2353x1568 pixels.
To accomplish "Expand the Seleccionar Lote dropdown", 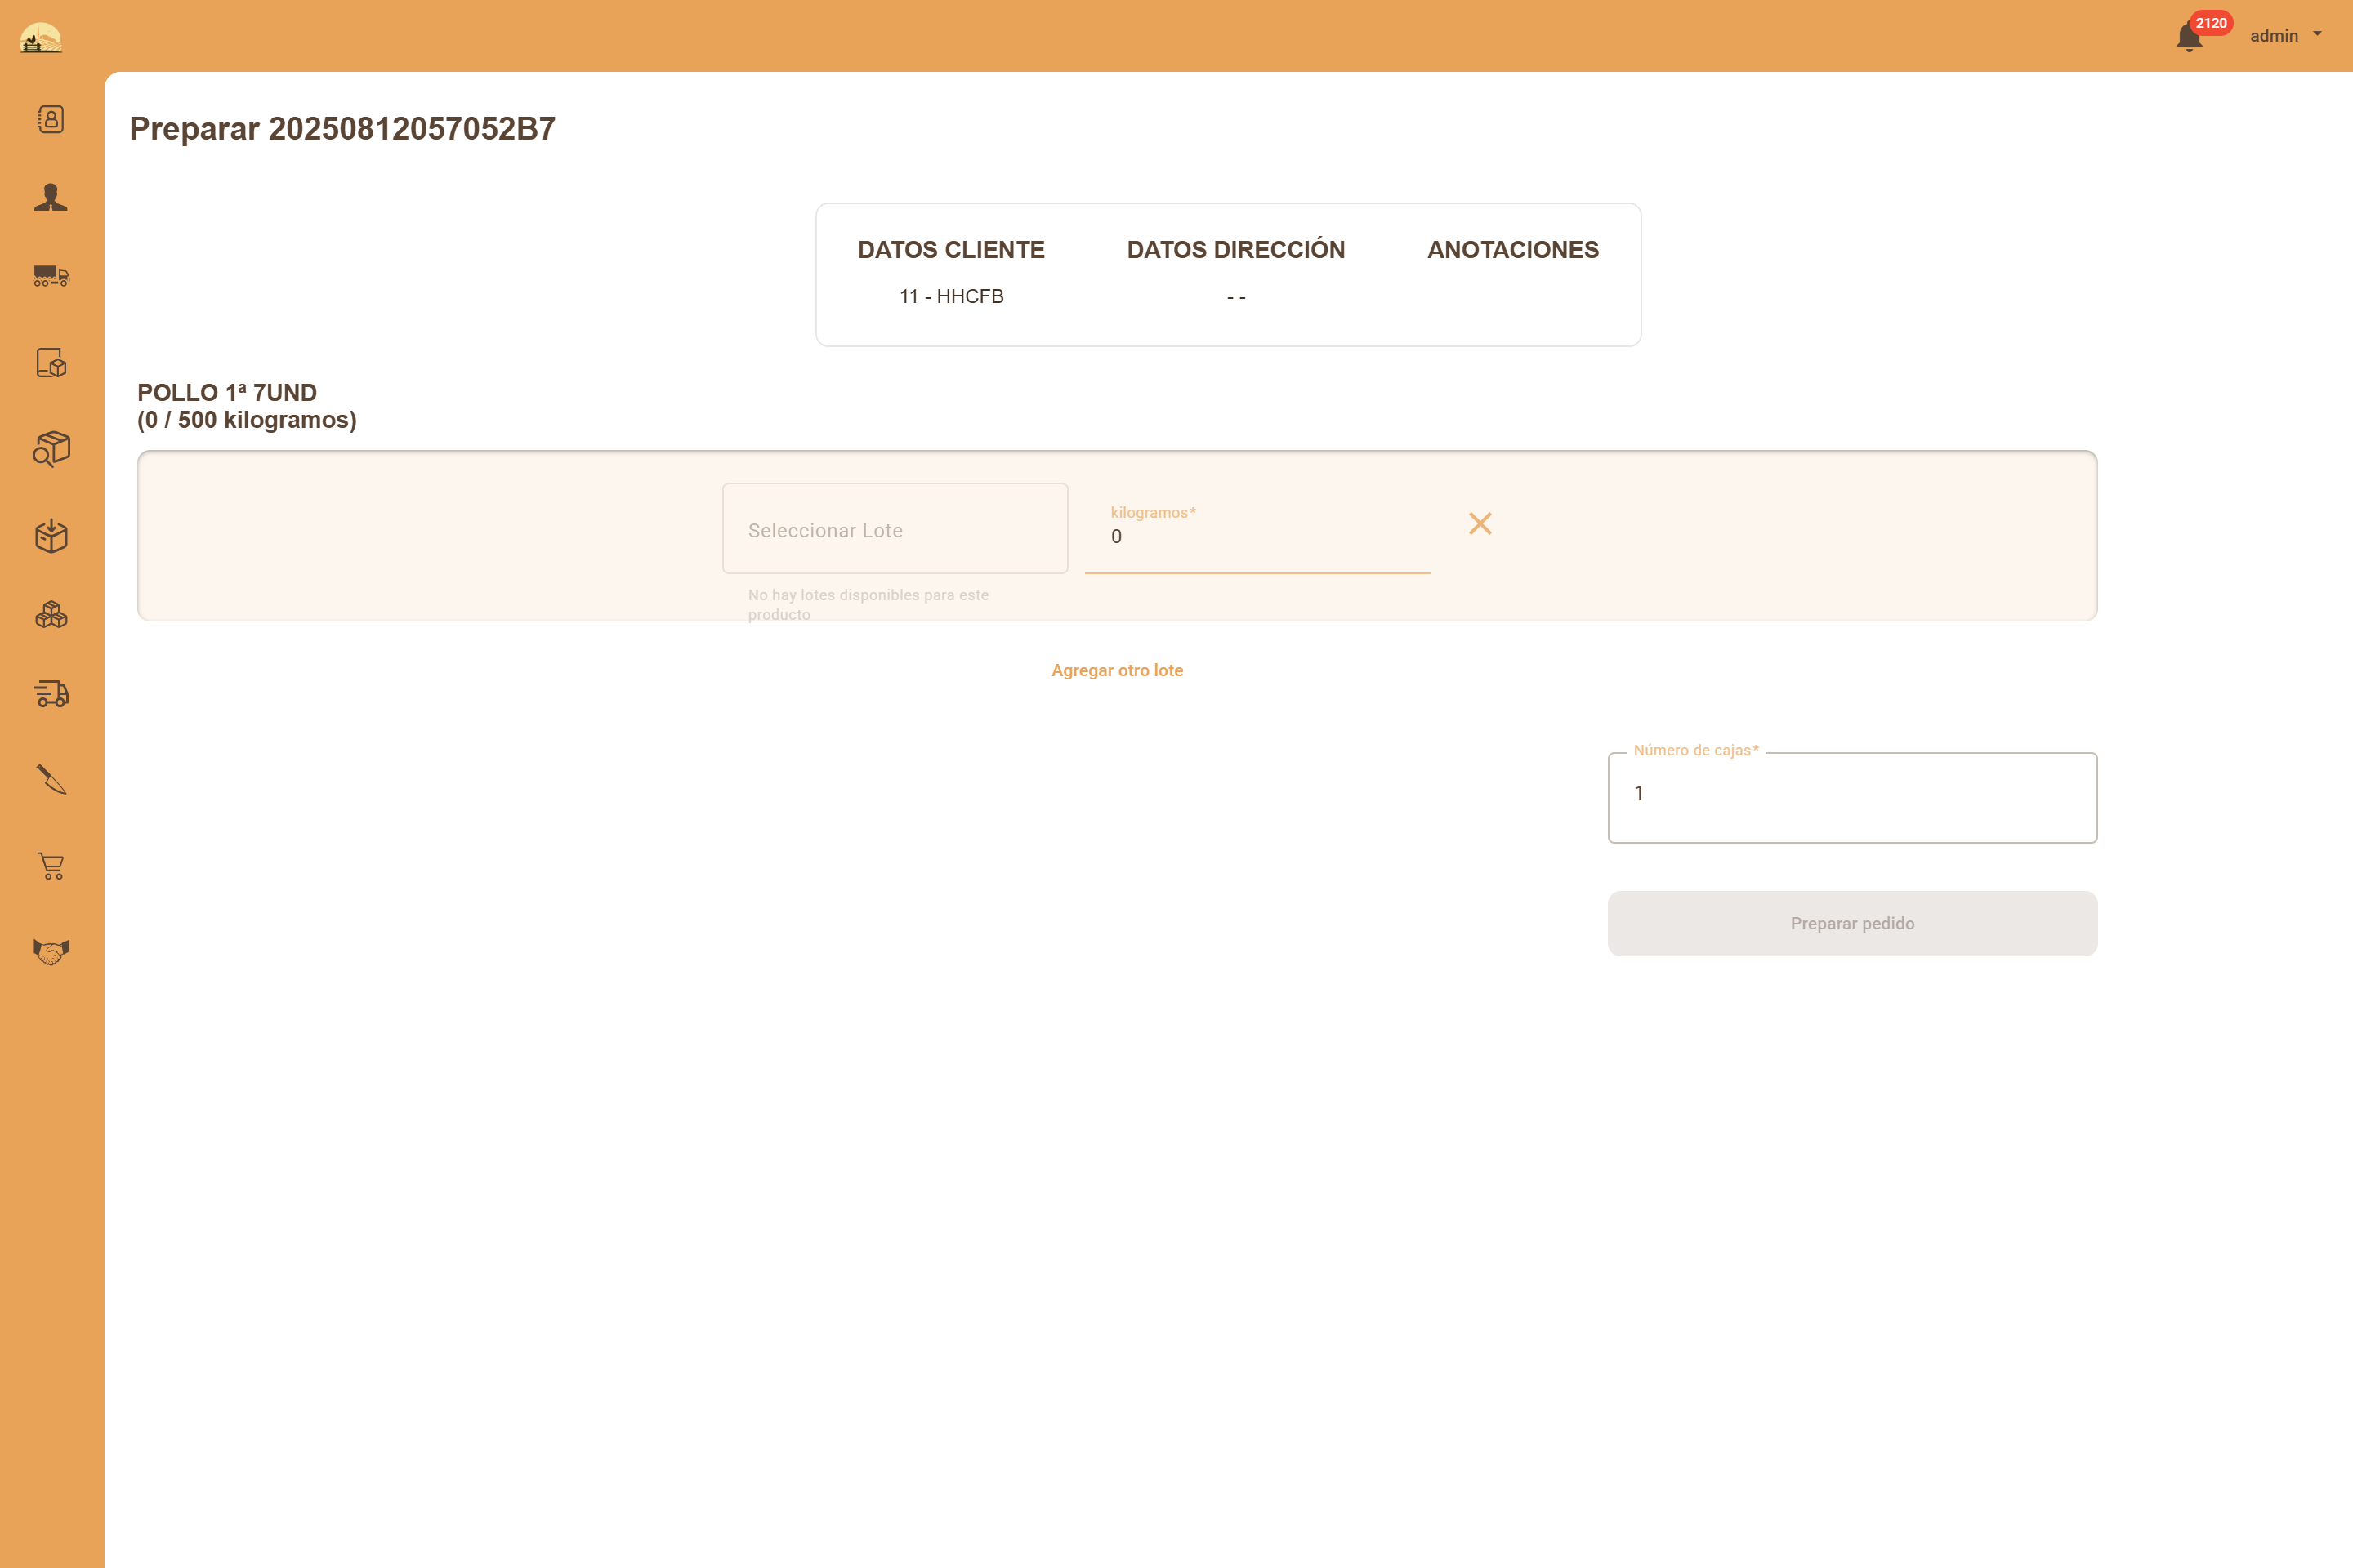I will (x=895, y=529).
